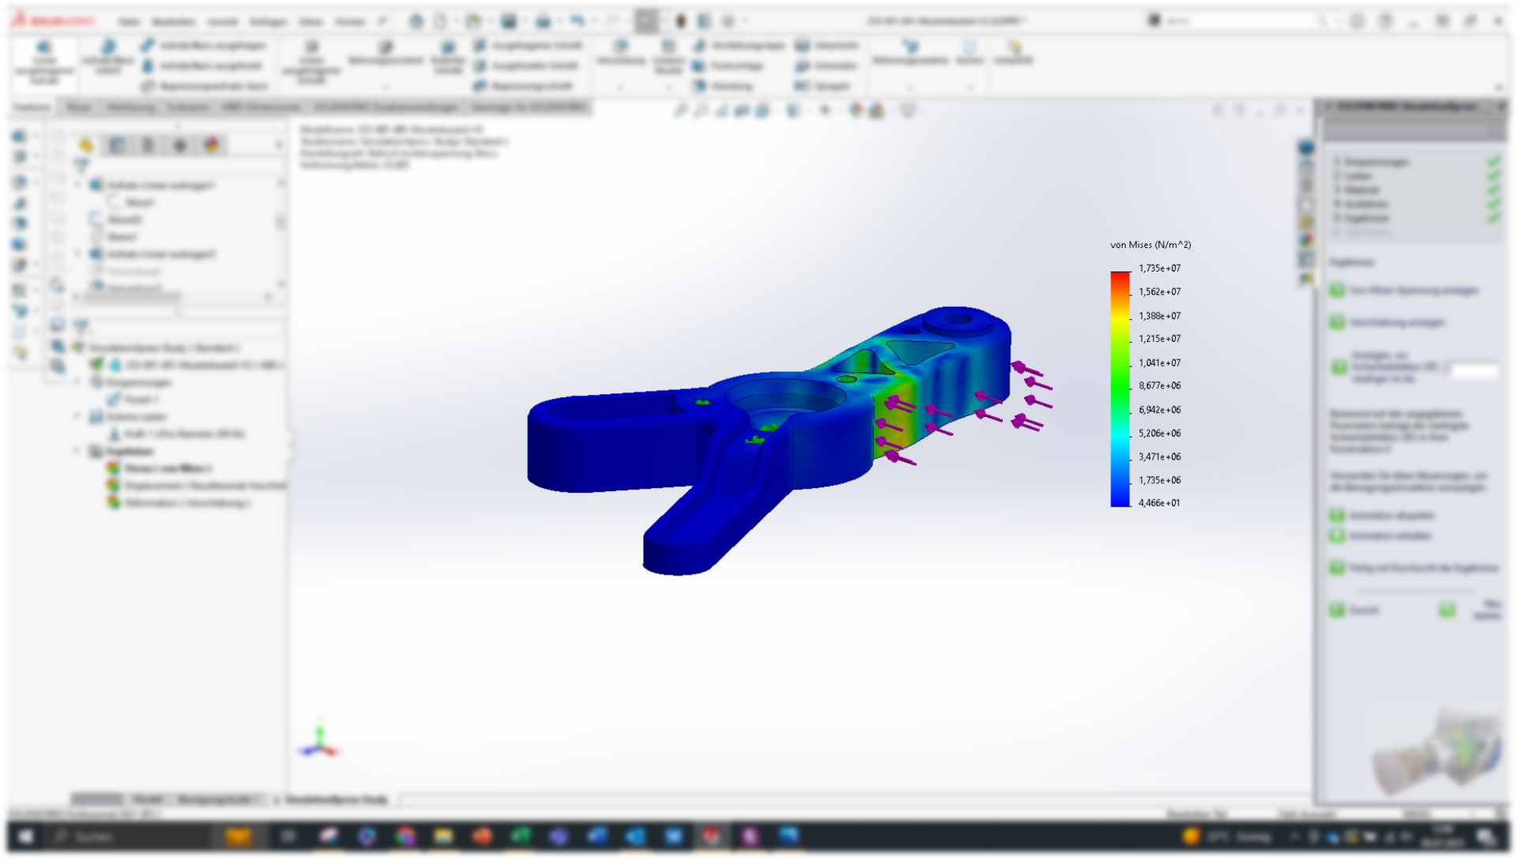Screen dimensions: 1517x859
Task: Collapse the Einspannungen tree node
Action: (77, 382)
